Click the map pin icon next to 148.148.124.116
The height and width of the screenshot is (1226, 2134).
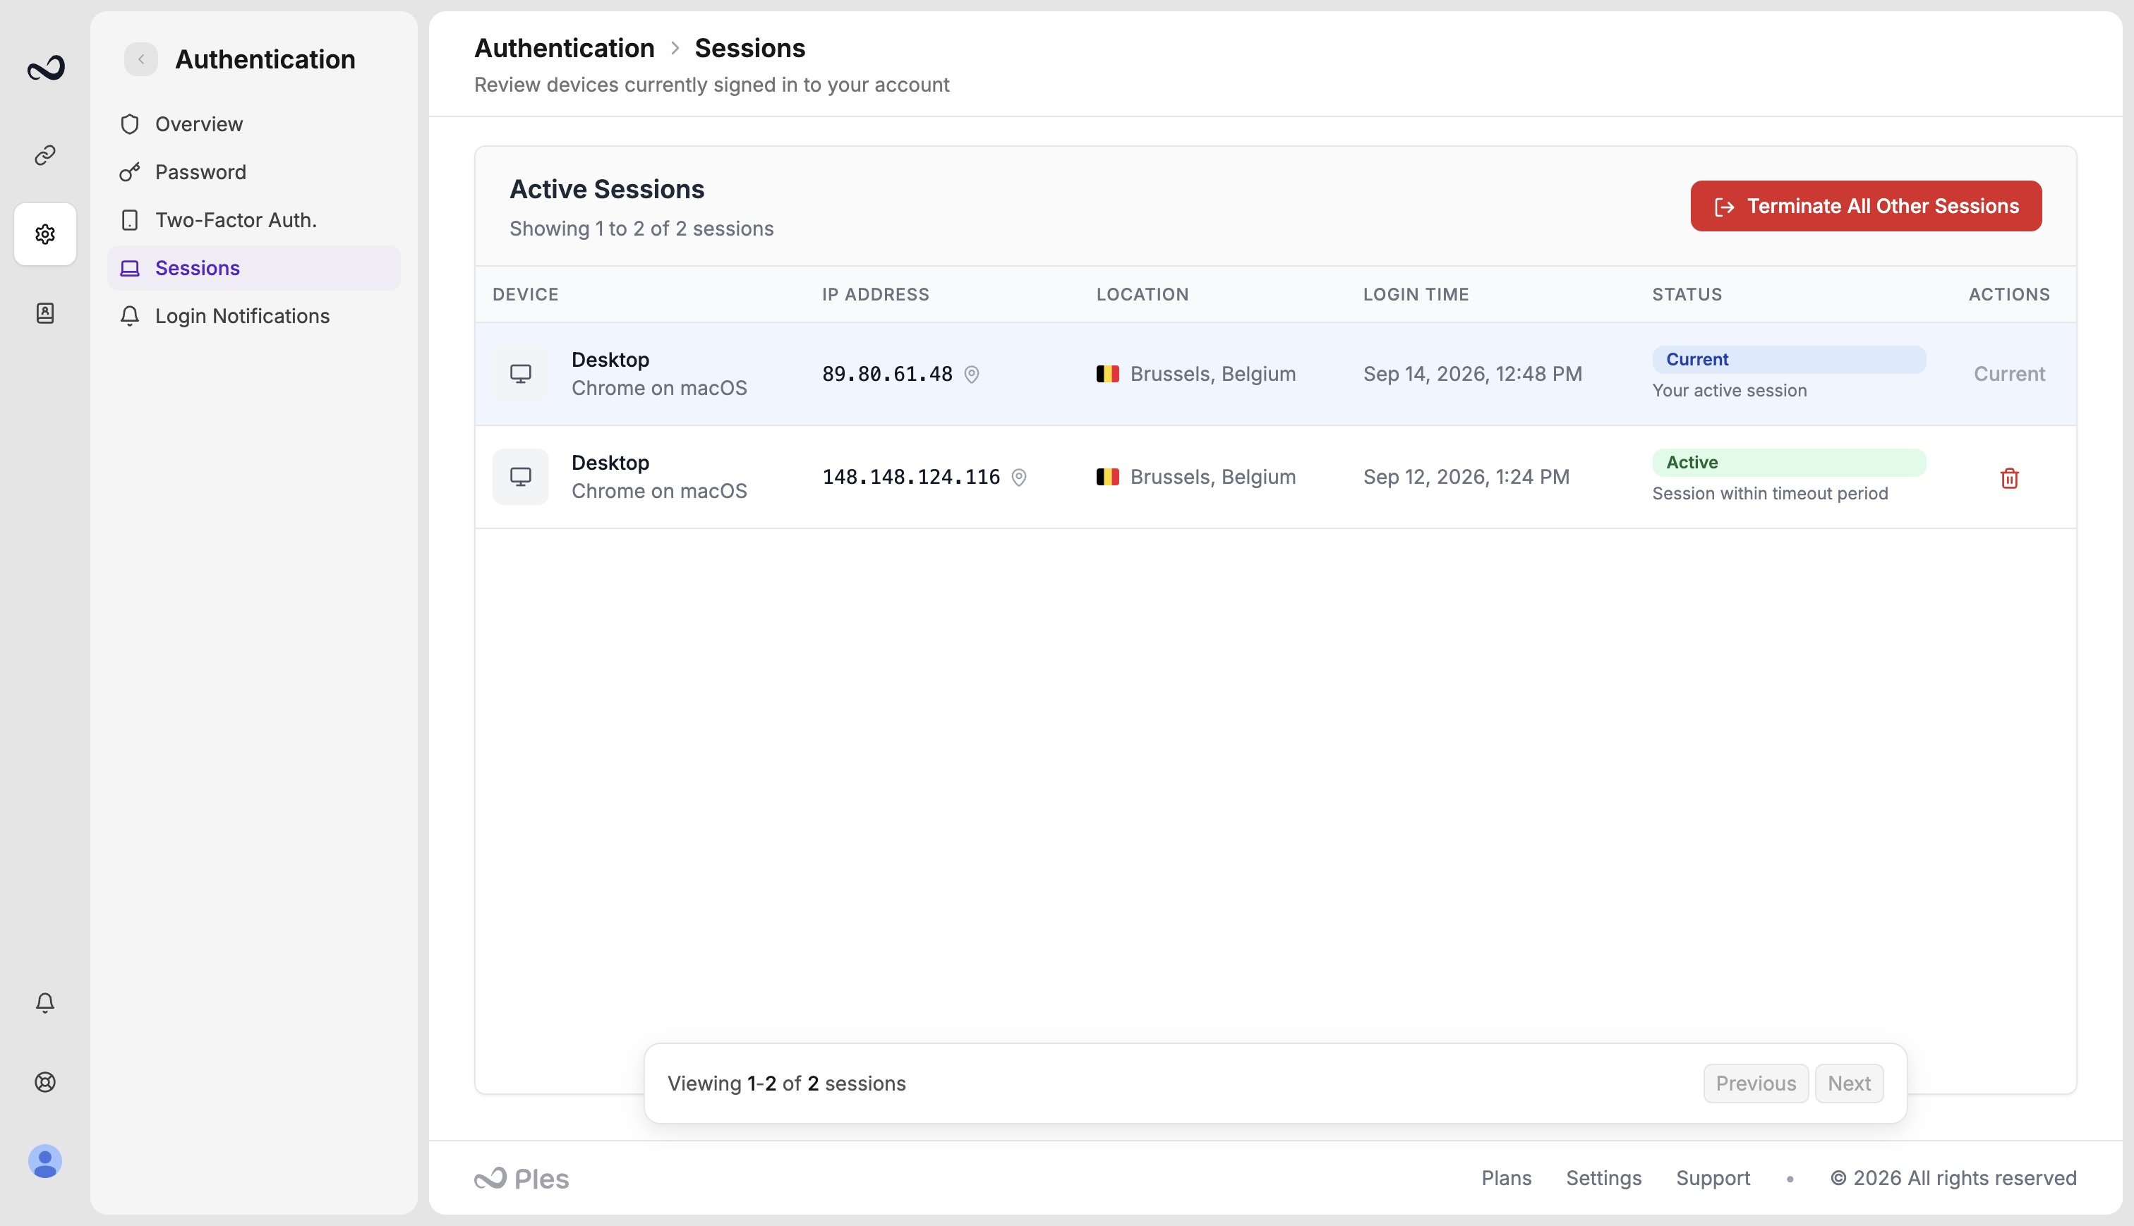tap(1018, 478)
